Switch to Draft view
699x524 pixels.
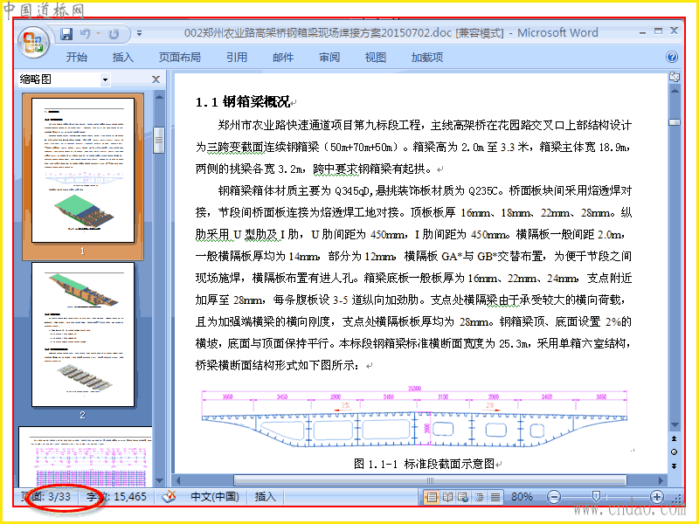(x=495, y=496)
